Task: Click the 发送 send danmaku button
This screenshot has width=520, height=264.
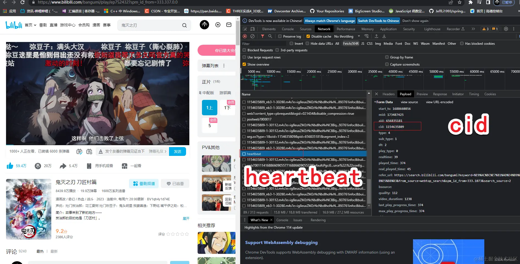Action: pos(178,151)
